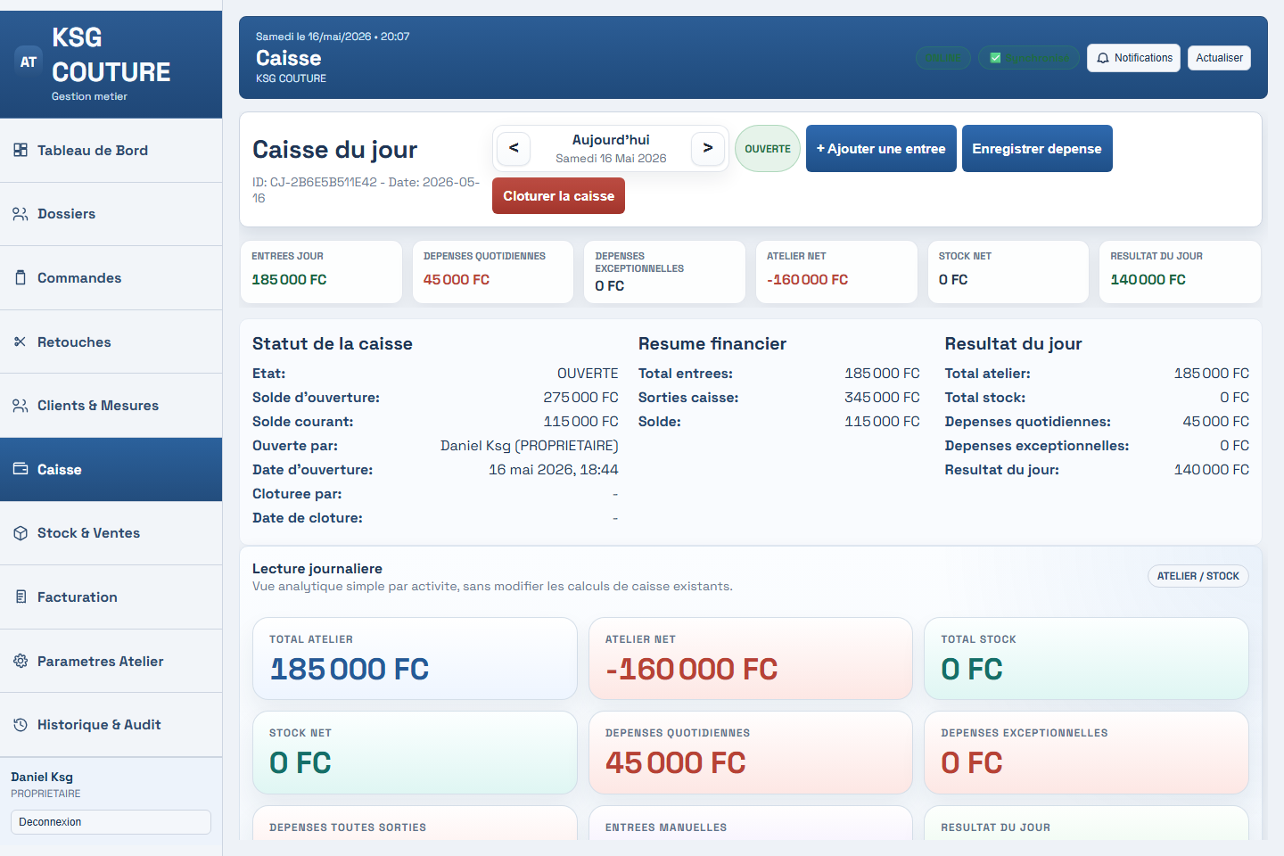Image resolution: width=1284 pixels, height=856 pixels.
Task: Click the Total atelier value in Resultat du jour
Action: click(x=1212, y=374)
